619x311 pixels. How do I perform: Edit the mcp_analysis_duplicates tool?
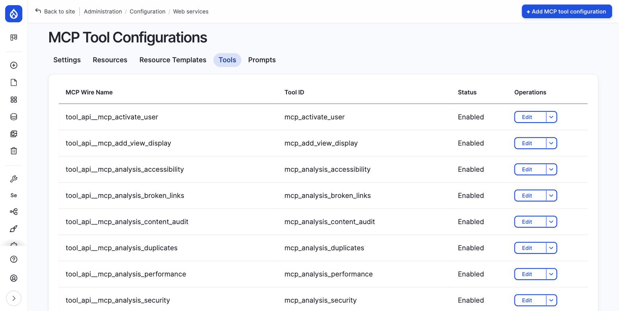coord(530,248)
